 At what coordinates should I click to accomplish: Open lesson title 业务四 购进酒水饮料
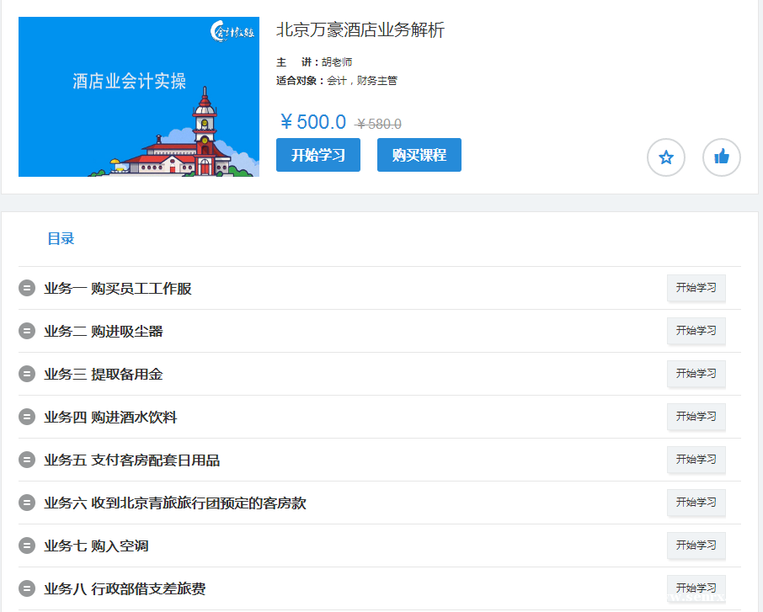[x=110, y=418]
